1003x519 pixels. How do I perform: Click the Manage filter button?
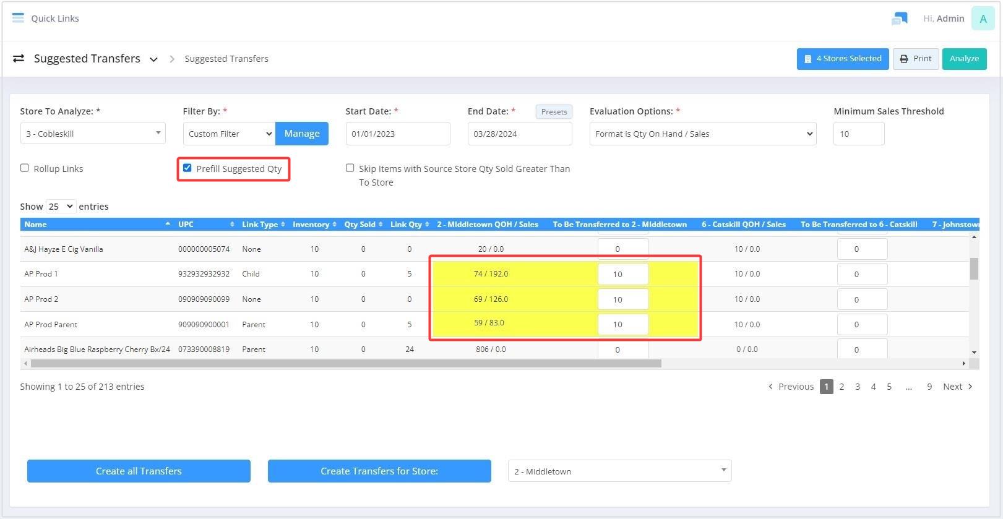pyautogui.click(x=302, y=134)
